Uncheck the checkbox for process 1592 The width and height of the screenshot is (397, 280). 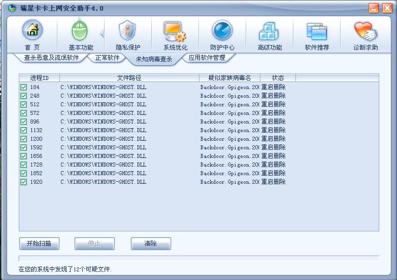23,147
